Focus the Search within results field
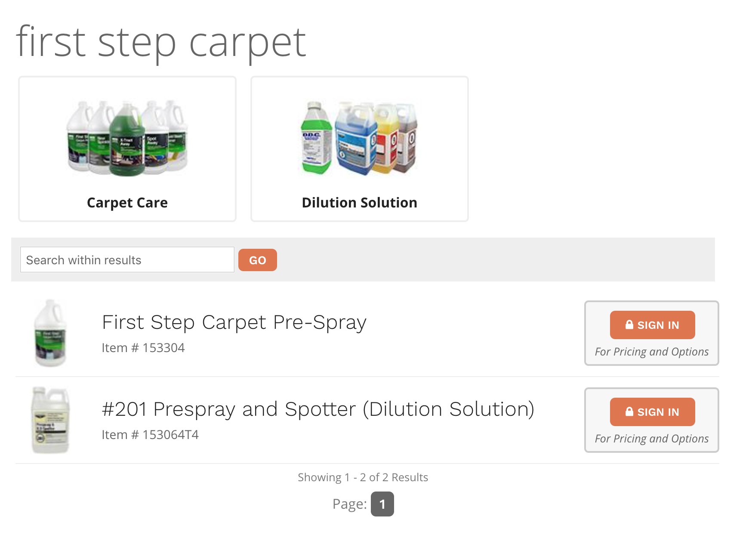752x538 pixels. 127,260
